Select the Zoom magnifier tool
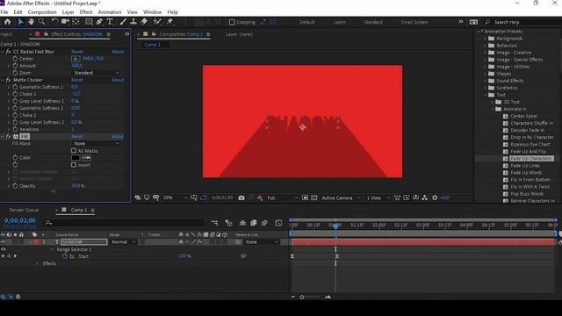Viewport: 562px width, 316px height. [41, 22]
